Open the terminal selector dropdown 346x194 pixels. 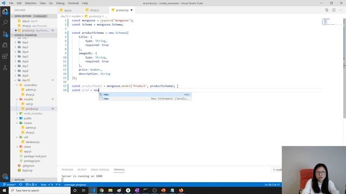click(276, 170)
